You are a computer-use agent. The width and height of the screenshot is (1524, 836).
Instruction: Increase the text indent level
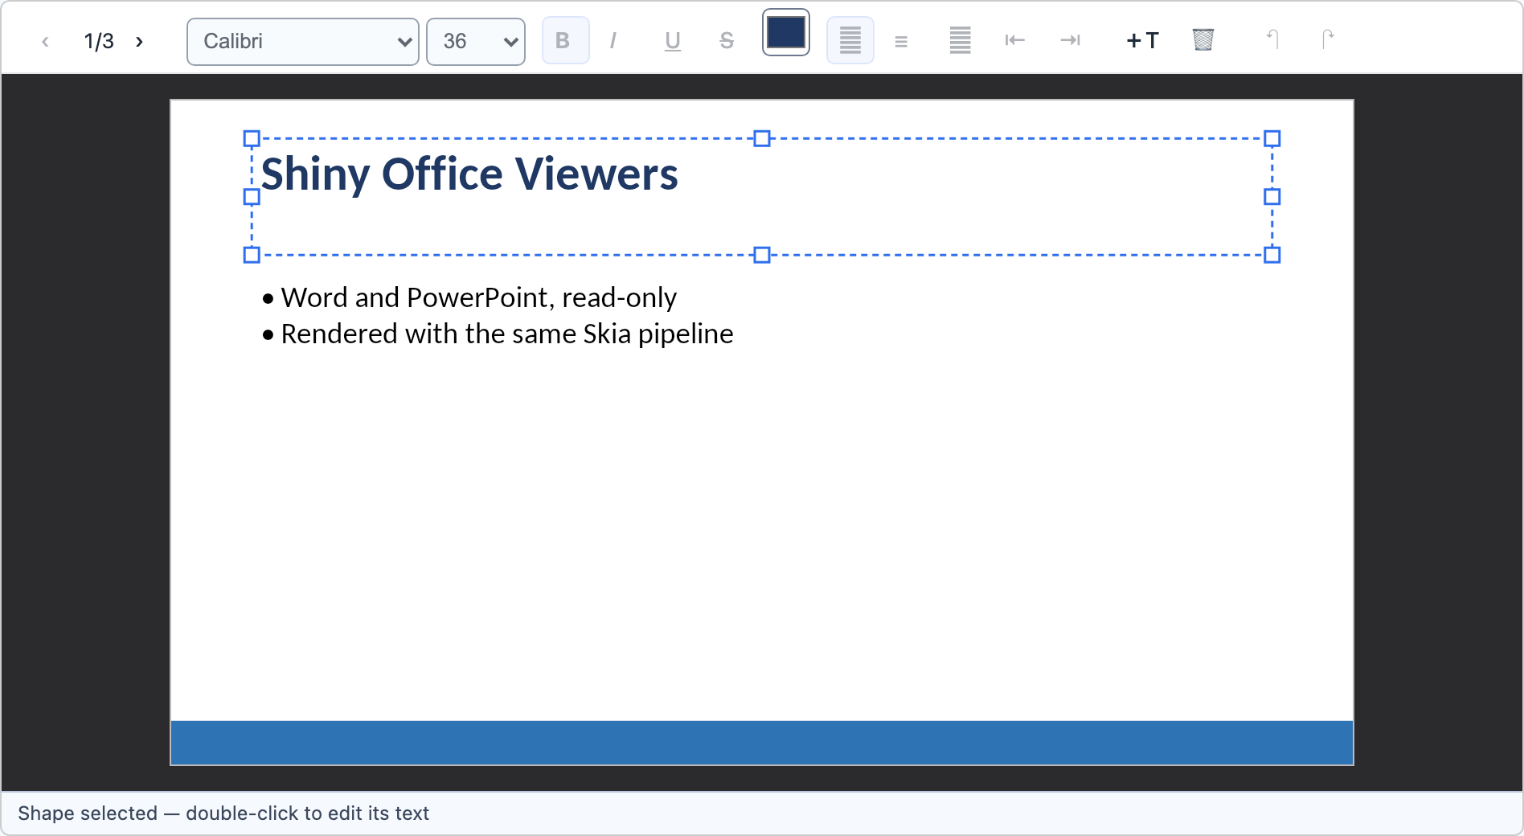(x=1070, y=40)
